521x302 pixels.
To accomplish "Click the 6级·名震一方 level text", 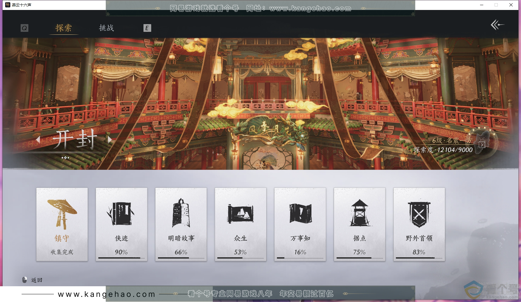I will pyautogui.click(x=452, y=141).
